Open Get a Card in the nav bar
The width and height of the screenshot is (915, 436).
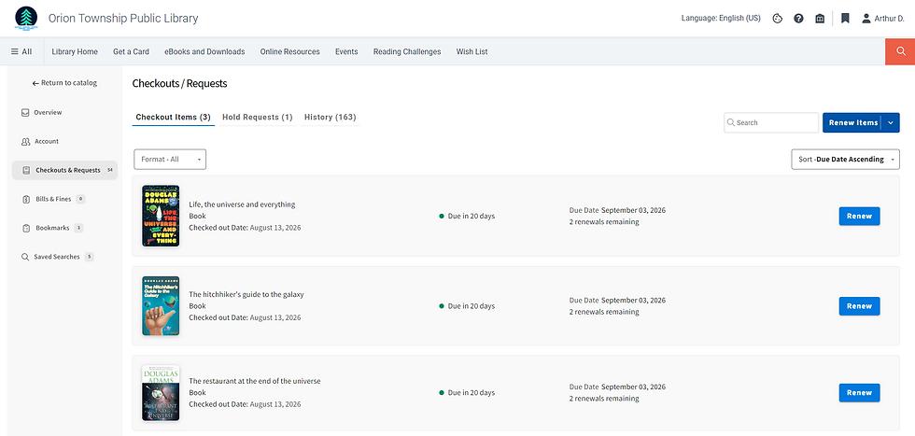(x=132, y=51)
